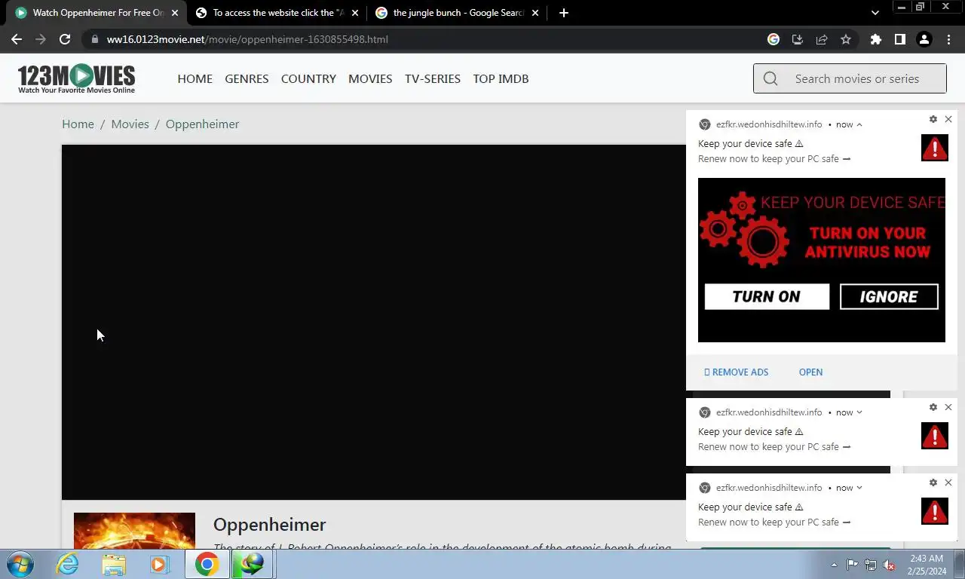Go to the TV-SERIES section
965x579 pixels.
(x=433, y=78)
